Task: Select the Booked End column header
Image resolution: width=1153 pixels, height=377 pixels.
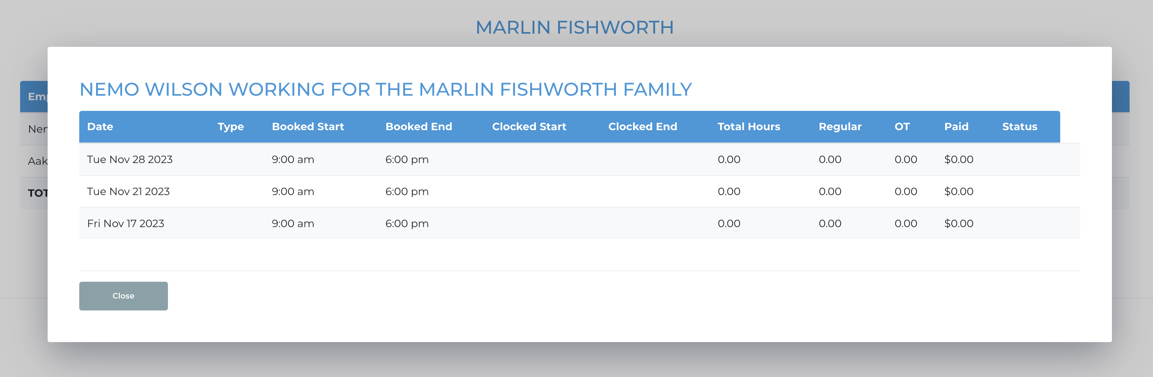Action: pos(418,127)
